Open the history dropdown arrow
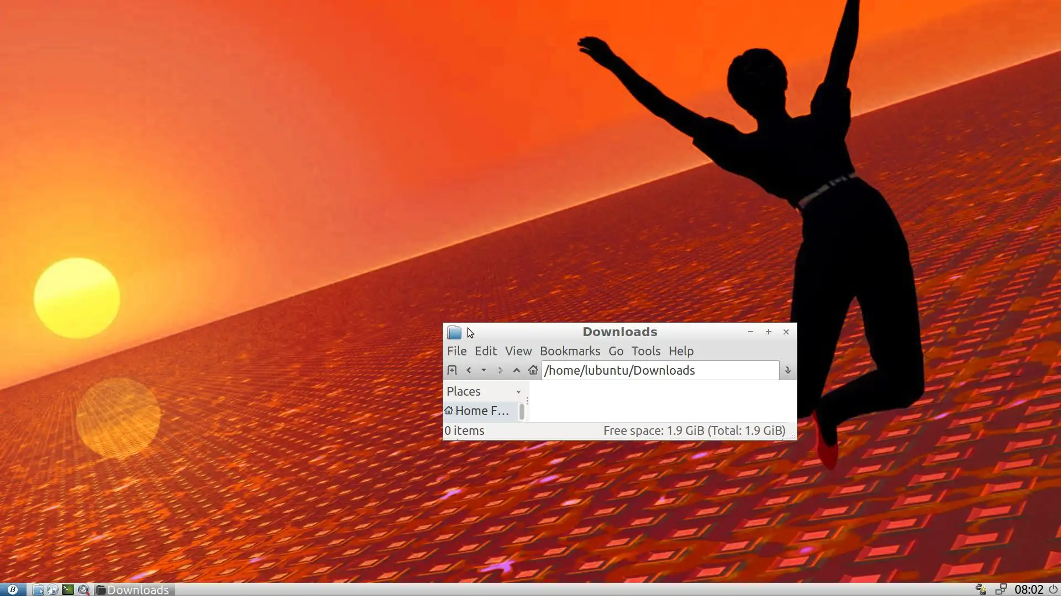The width and height of the screenshot is (1061, 596). [x=484, y=370]
